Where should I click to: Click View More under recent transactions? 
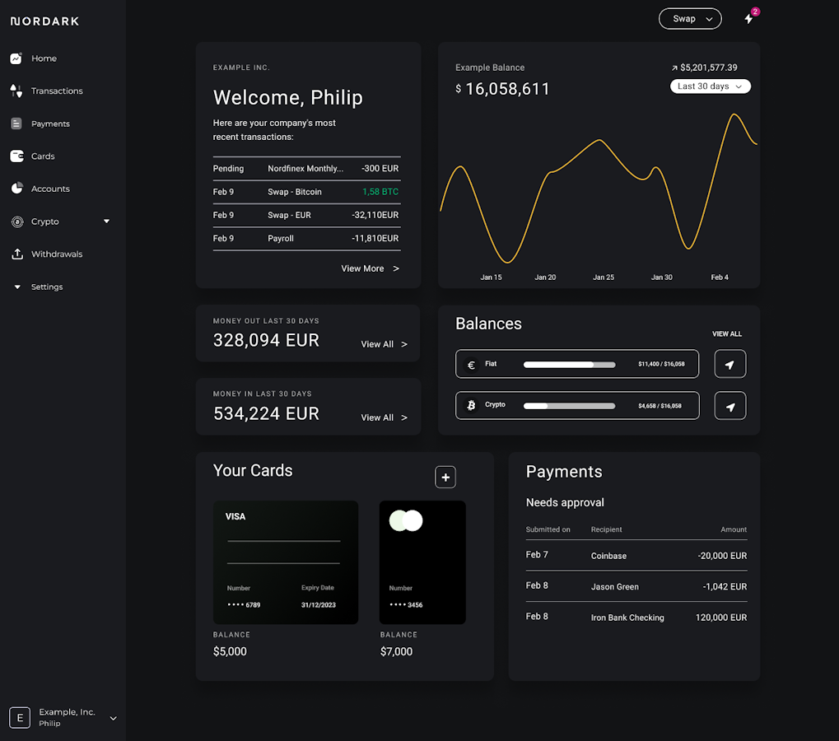370,268
